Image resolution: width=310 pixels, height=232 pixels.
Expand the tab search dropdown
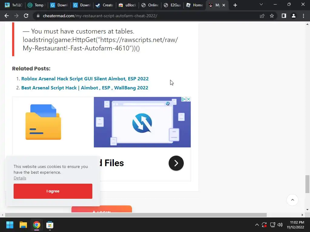(x=261, y=4)
